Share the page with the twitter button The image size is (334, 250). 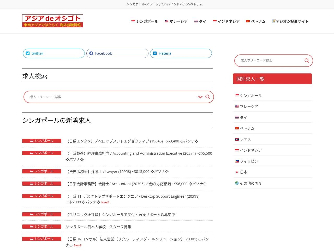[x=54, y=53]
